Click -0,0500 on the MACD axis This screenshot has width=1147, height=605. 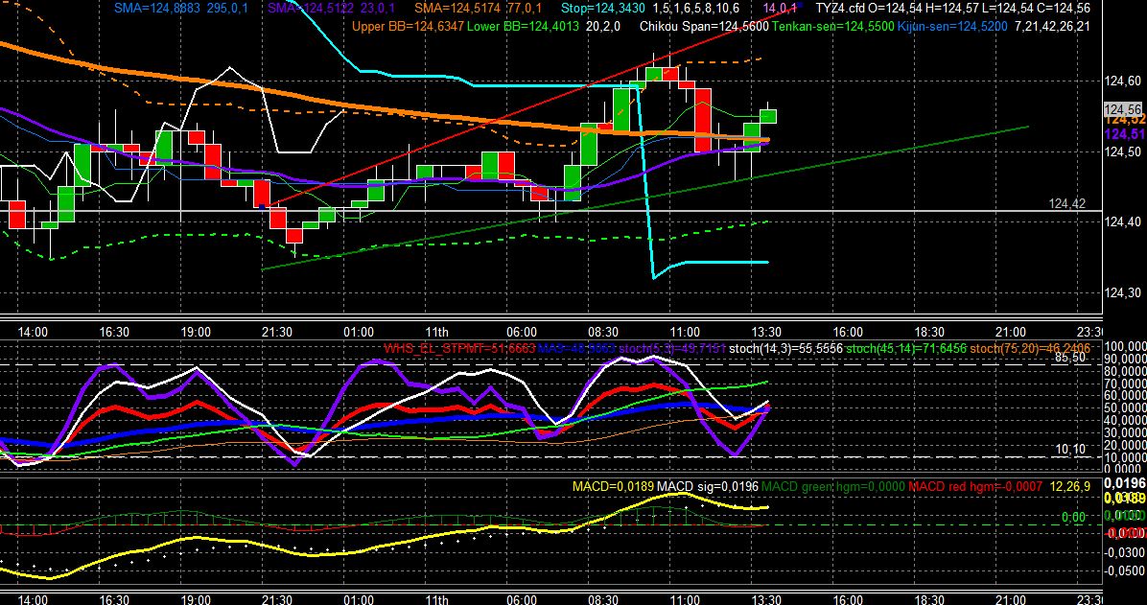click(x=1126, y=570)
